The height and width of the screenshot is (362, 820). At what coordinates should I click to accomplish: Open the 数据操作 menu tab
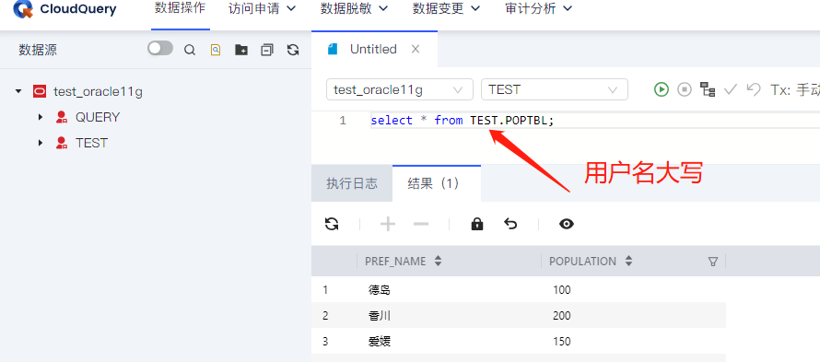pyautogui.click(x=181, y=9)
